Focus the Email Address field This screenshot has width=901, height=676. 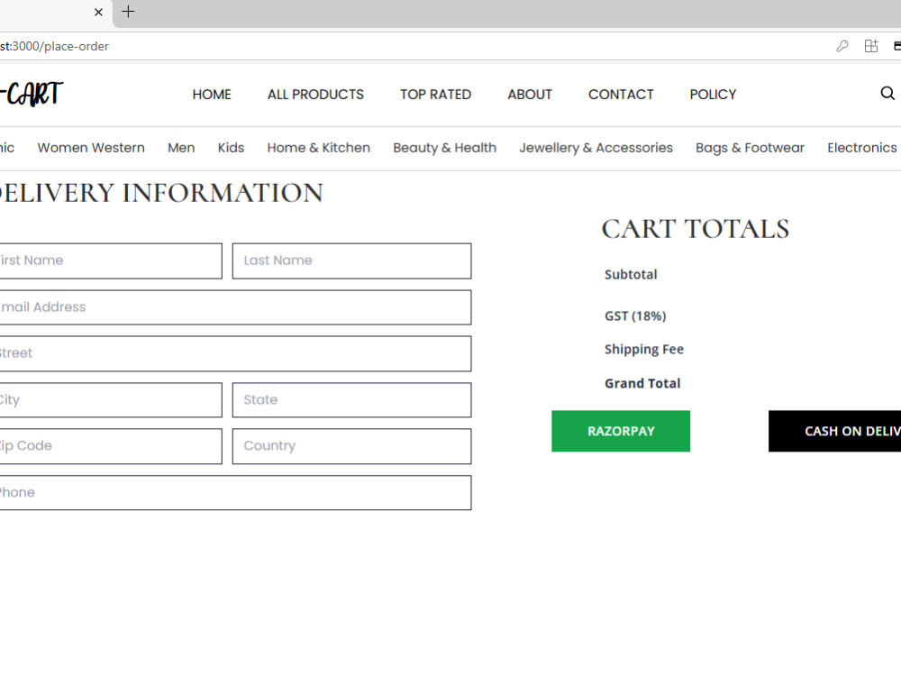pyautogui.click(x=235, y=307)
